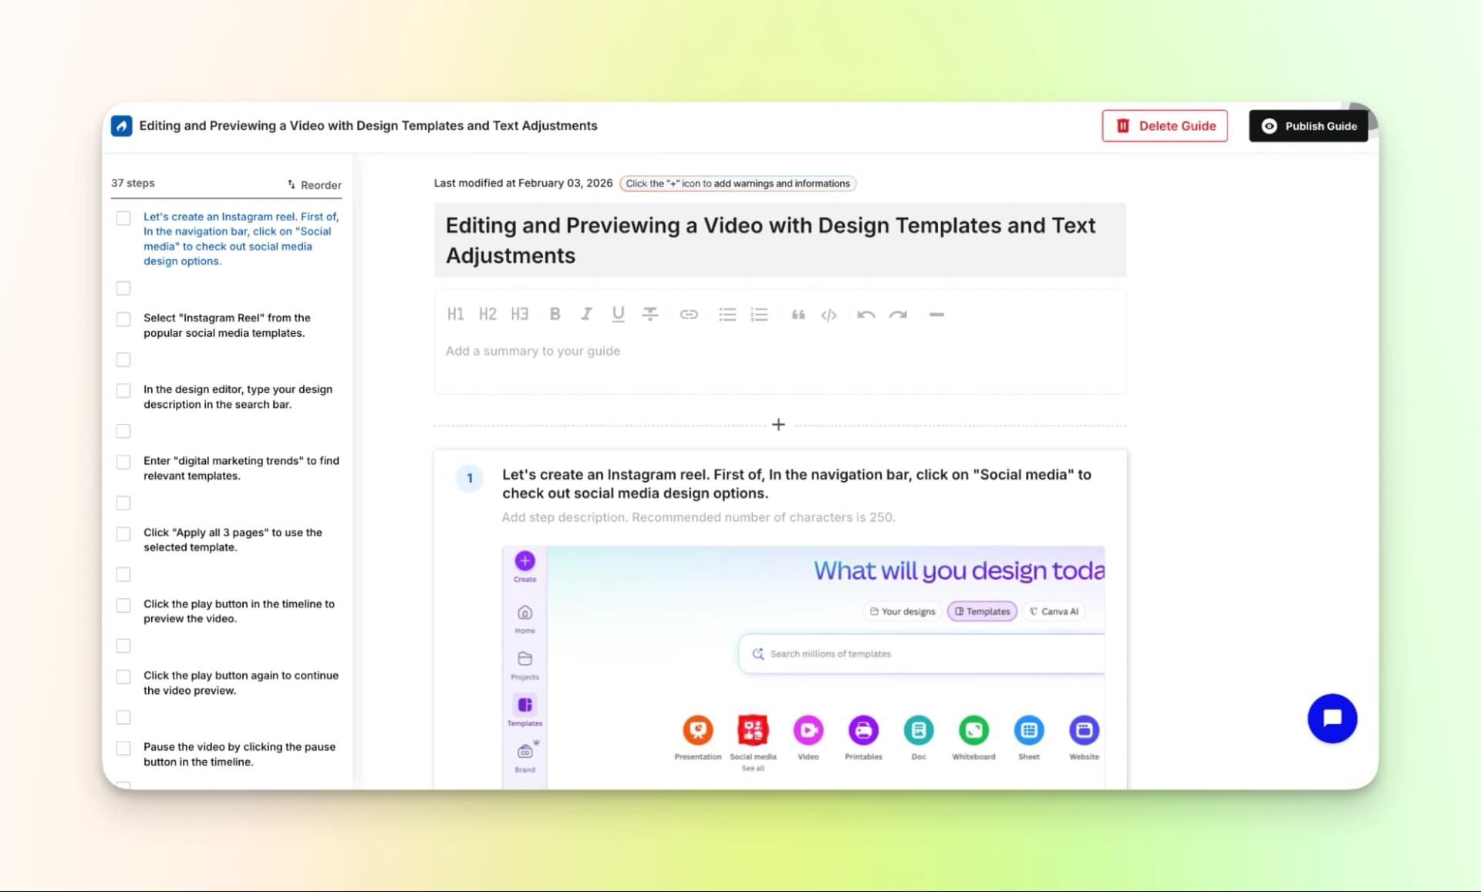
Task: Click the Publish Guide button
Action: tap(1308, 126)
